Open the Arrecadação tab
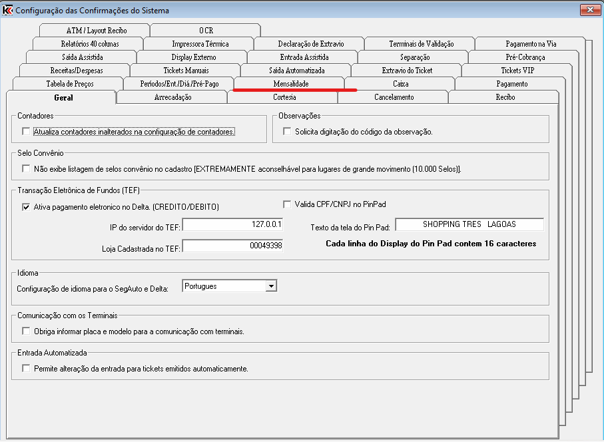Viewport: 604px width, 442px height. click(x=172, y=97)
